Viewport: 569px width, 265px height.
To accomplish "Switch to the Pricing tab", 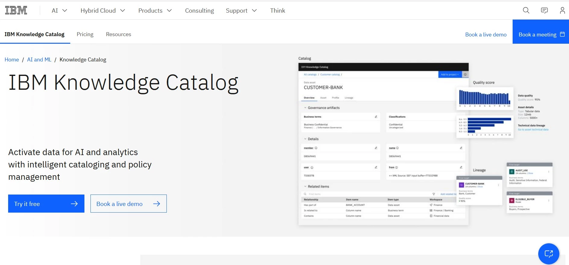I will [x=85, y=34].
